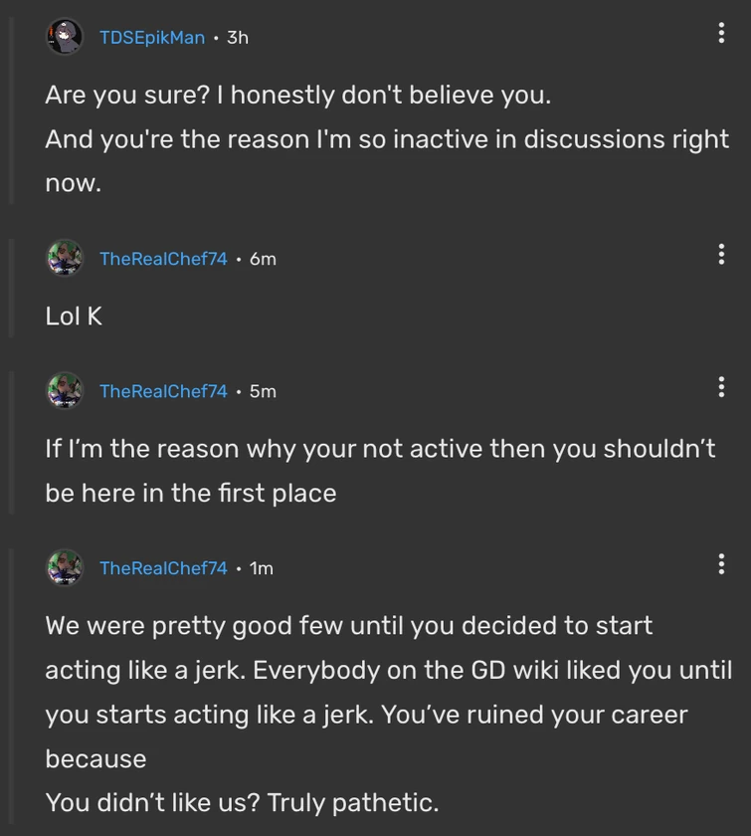Image resolution: width=751 pixels, height=836 pixels.
Task: Click the "Lol K" comment text
Action: [x=74, y=316]
